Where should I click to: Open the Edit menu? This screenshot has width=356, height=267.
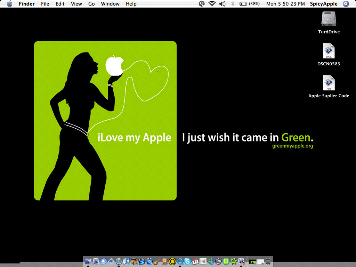click(60, 4)
